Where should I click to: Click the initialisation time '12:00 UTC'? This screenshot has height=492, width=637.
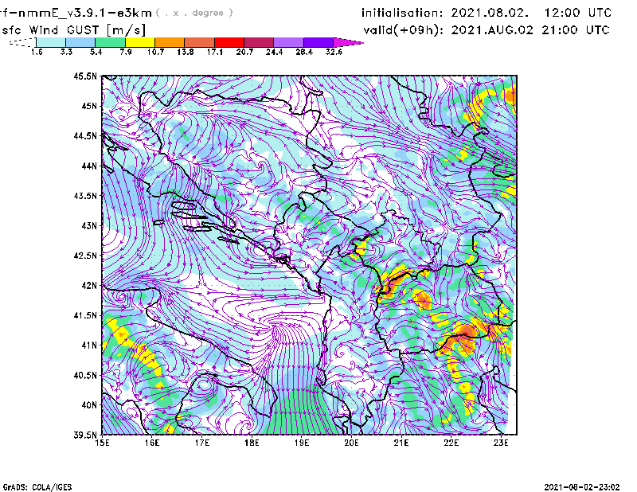(x=578, y=13)
